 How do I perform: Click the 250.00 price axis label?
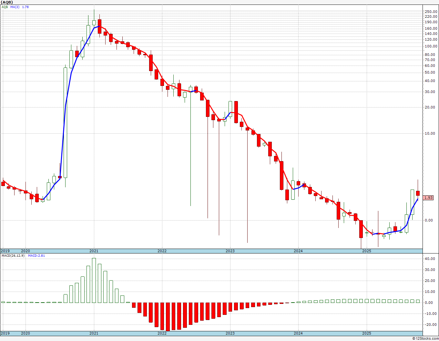coord(431,12)
